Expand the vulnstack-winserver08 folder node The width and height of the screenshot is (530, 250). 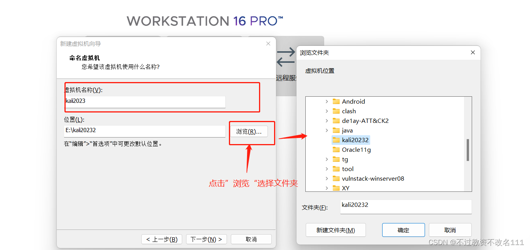(x=327, y=178)
